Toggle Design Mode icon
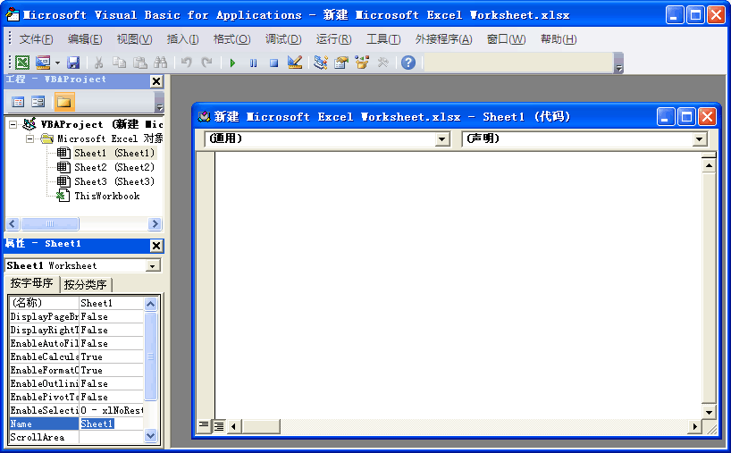The height and width of the screenshot is (453, 731). [295, 63]
